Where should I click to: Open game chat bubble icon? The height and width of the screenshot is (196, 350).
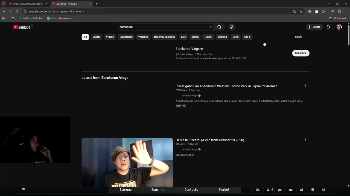[280, 190]
